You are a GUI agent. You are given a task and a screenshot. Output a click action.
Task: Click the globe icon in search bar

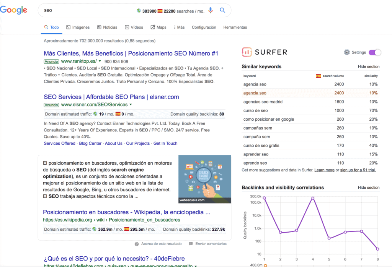pos(139,11)
